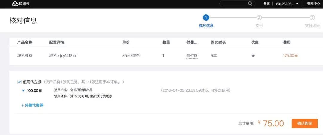Click the 预付费 dotted-underline term
This screenshot has height=135, width=323.
(192, 56)
